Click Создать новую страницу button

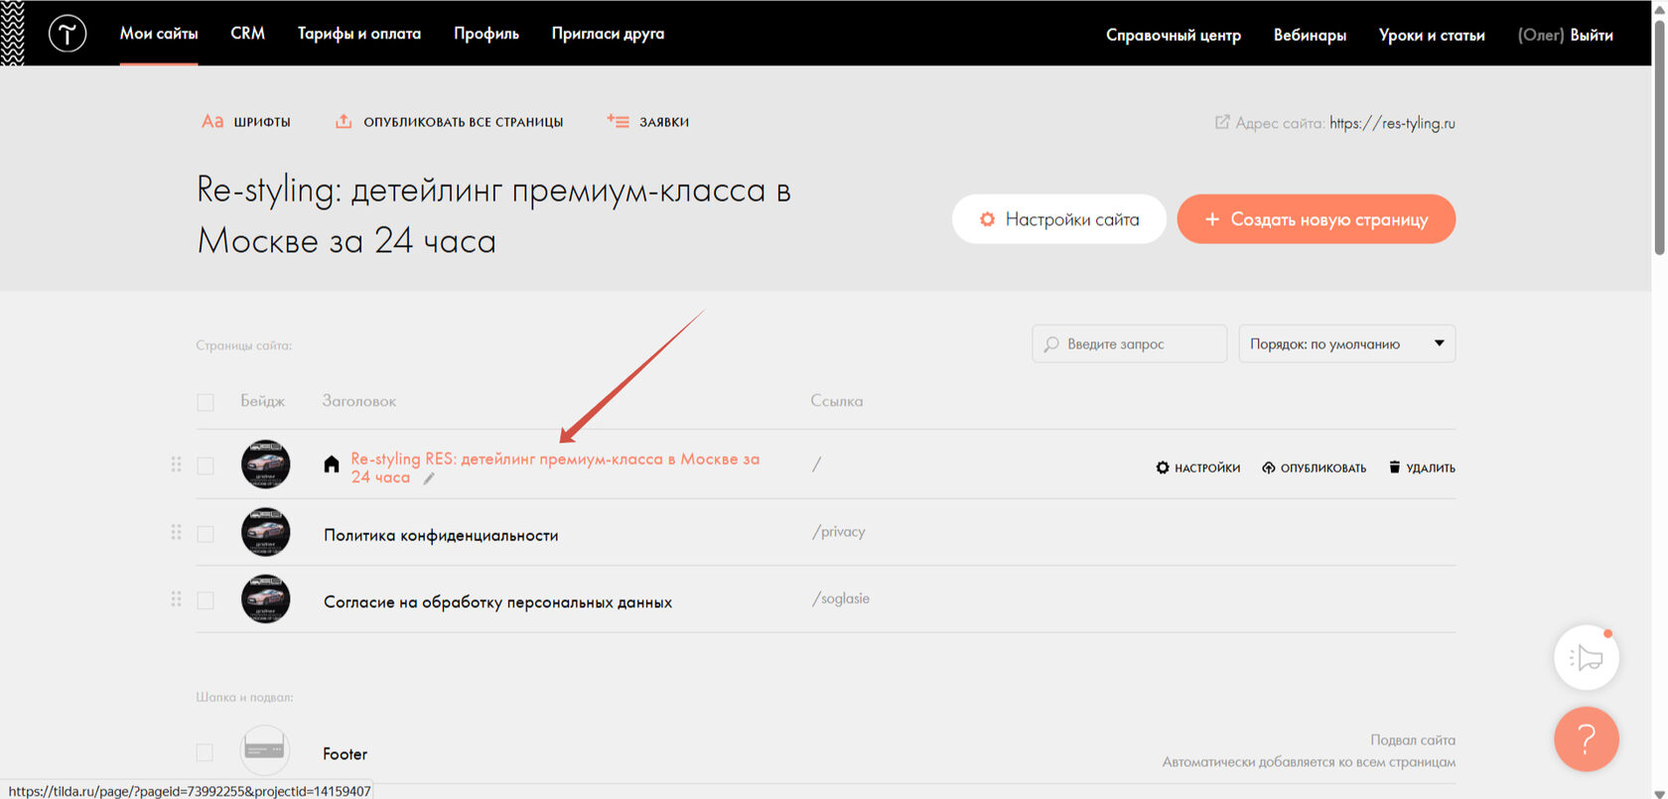1317,219
